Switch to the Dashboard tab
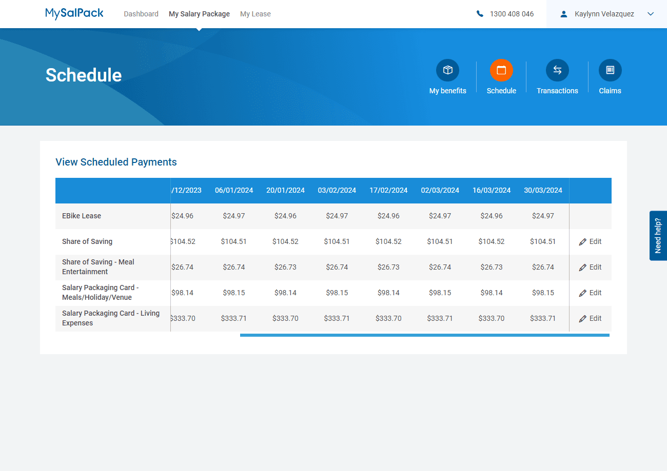The image size is (667, 471). coord(141,14)
